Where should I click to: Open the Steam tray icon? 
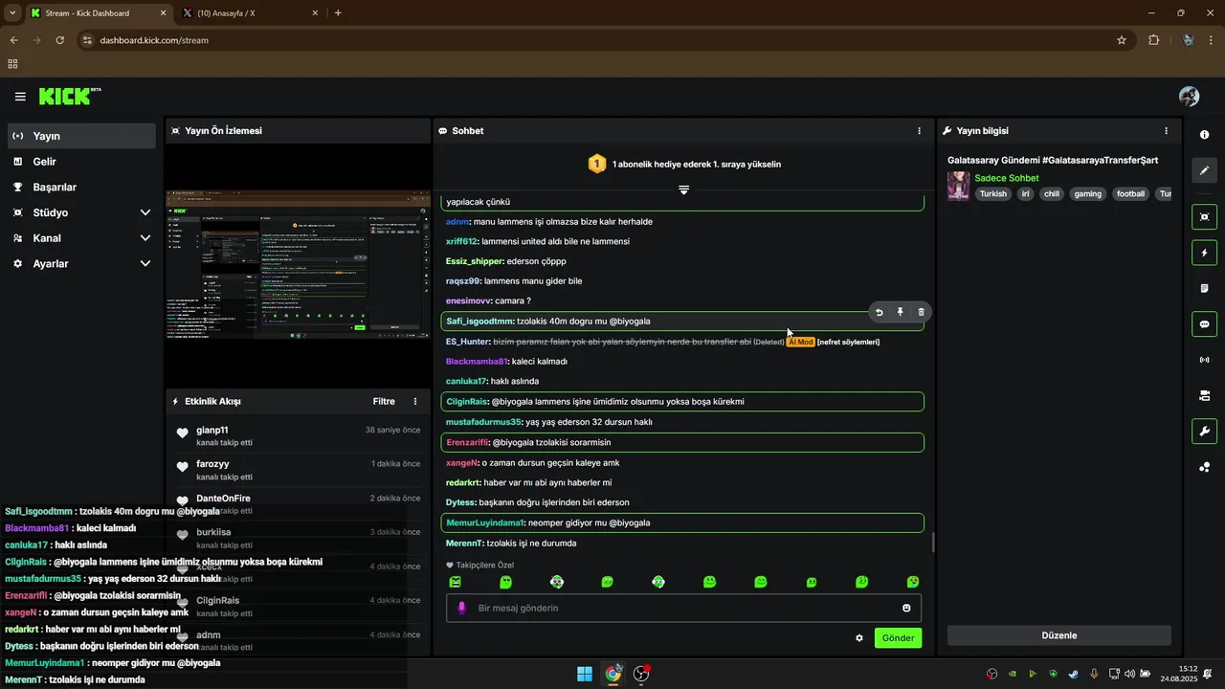point(1073,674)
